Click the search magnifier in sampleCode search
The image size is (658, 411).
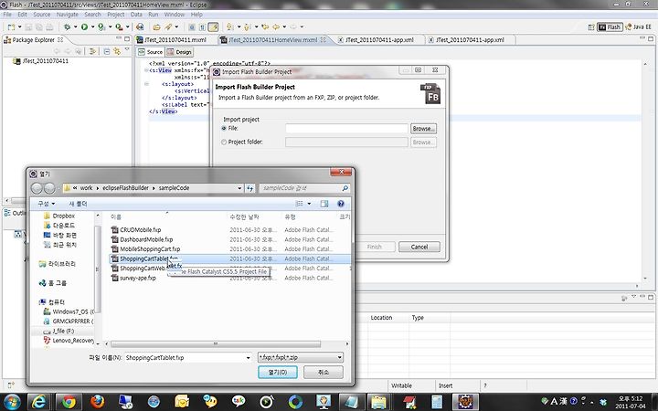pos(345,188)
